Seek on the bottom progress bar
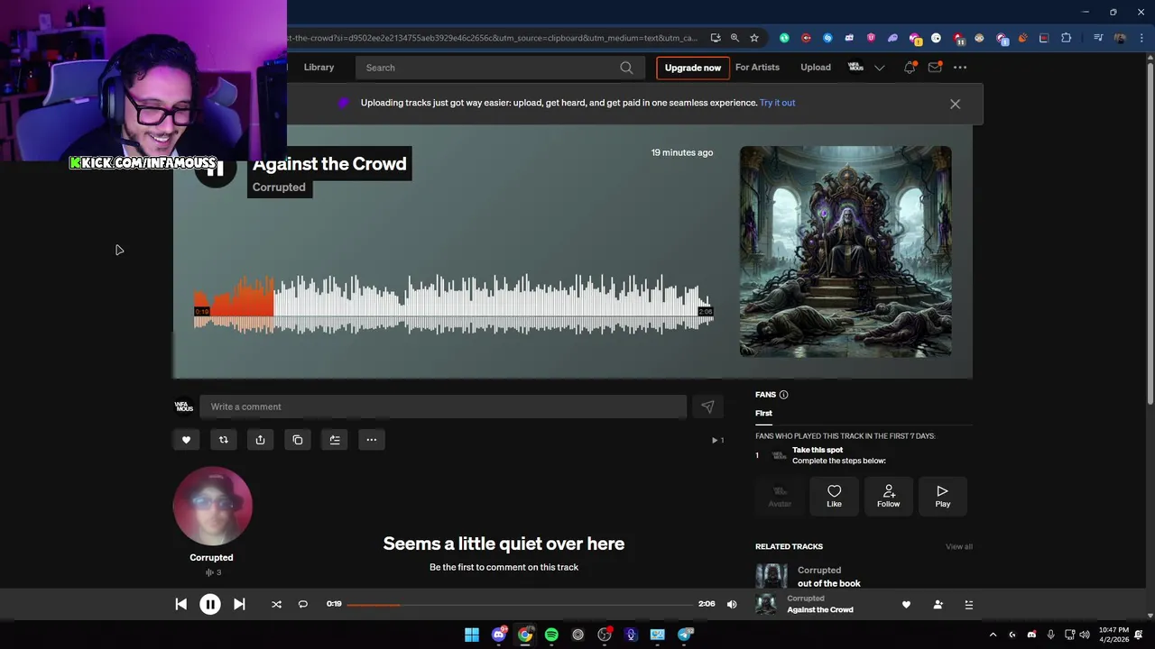 point(519,604)
